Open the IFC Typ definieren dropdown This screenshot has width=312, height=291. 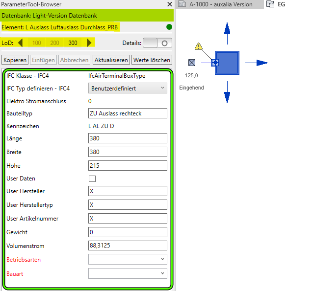[x=128, y=88]
